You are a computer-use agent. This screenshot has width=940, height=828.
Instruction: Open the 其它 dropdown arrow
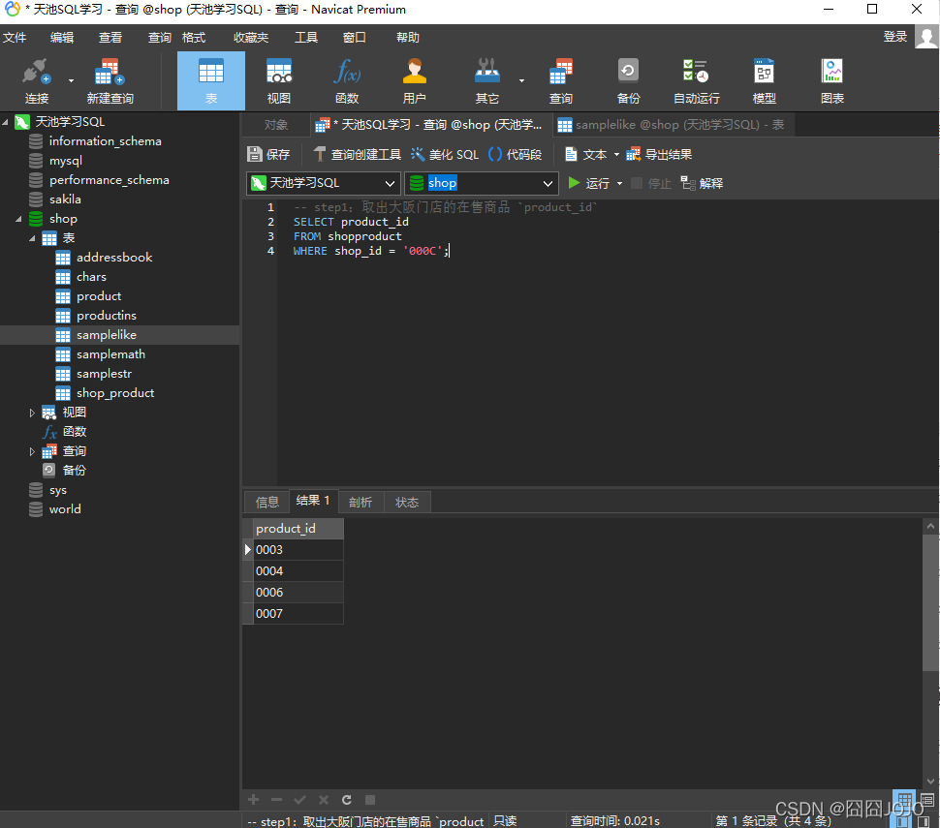pyautogui.click(x=521, y=80)
